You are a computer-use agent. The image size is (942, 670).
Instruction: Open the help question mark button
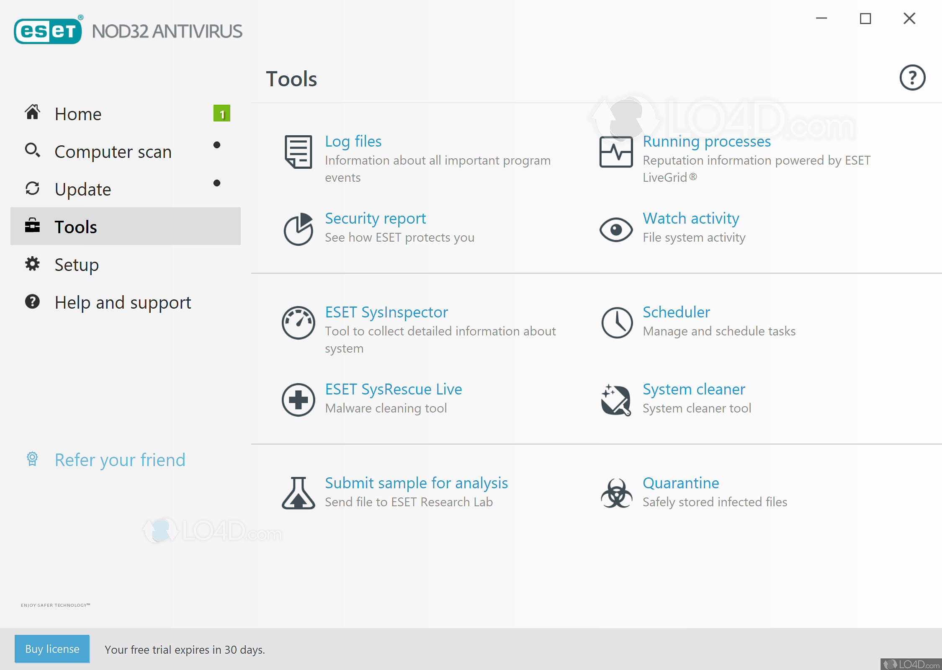coord(912,77)
